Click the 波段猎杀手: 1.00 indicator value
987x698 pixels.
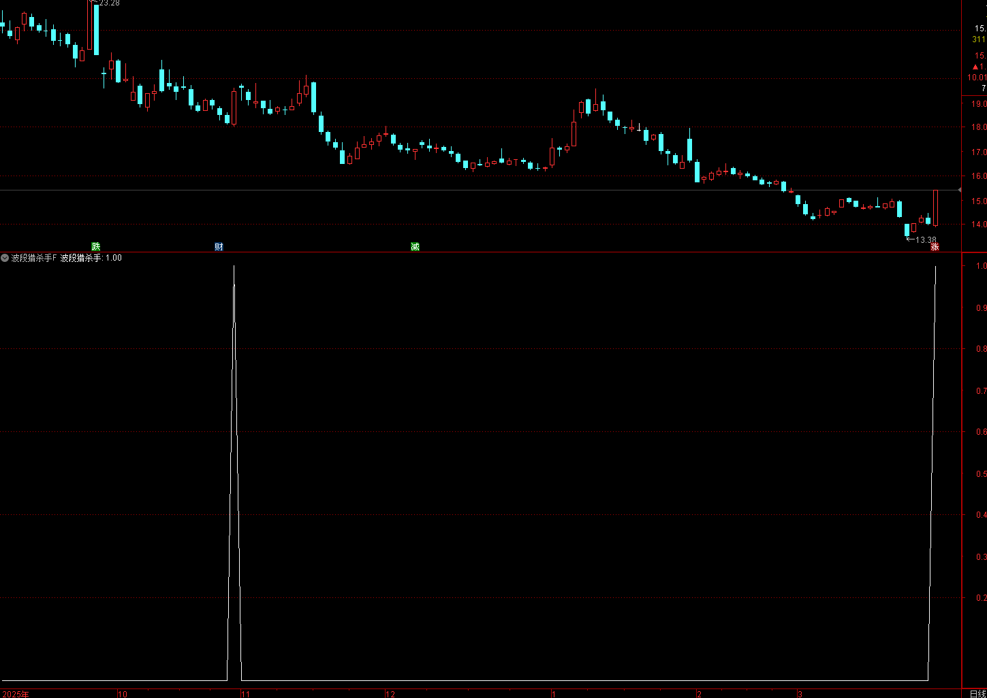[91, 258]
